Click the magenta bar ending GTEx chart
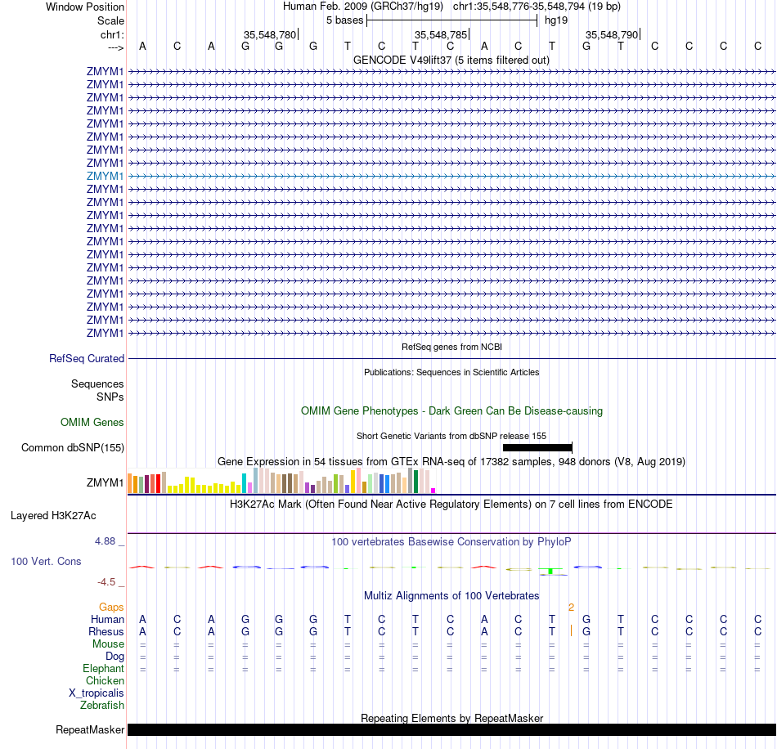The width and height of the screenshot is (777, 749). [433, 491]
